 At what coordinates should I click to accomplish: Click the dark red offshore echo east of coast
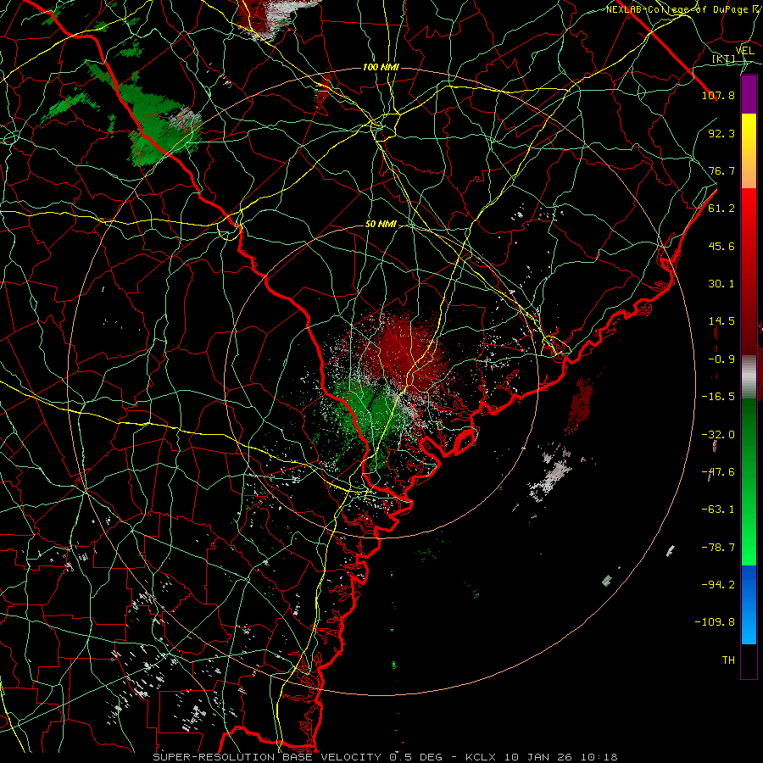point(580,404)
